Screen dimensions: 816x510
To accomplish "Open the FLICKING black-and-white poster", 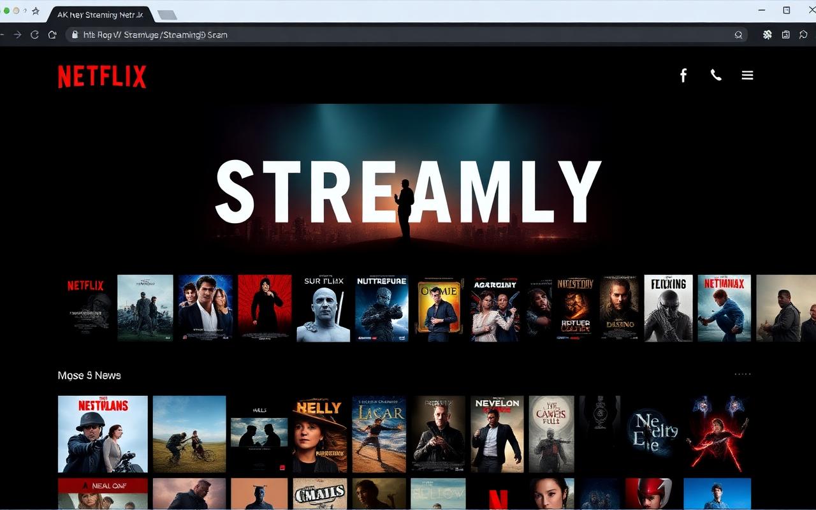I will point(668,309).
